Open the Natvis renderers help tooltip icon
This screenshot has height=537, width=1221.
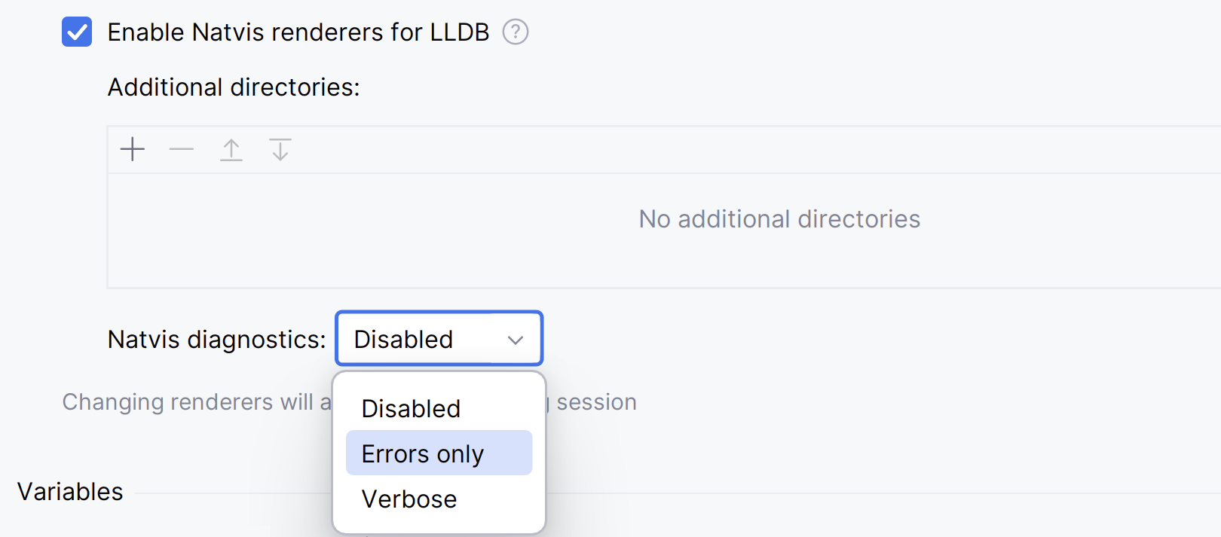click(516, 32)
